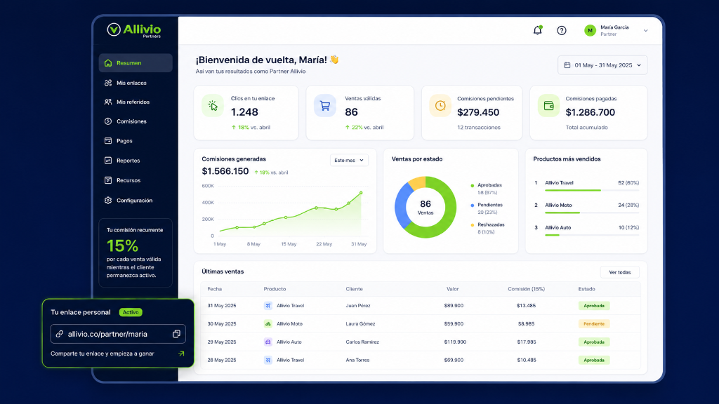Image resolution: width=719 pixels, height=404 pixels.
Task: Click the $279.450 pending commissions amount
Action: [478, 112]
